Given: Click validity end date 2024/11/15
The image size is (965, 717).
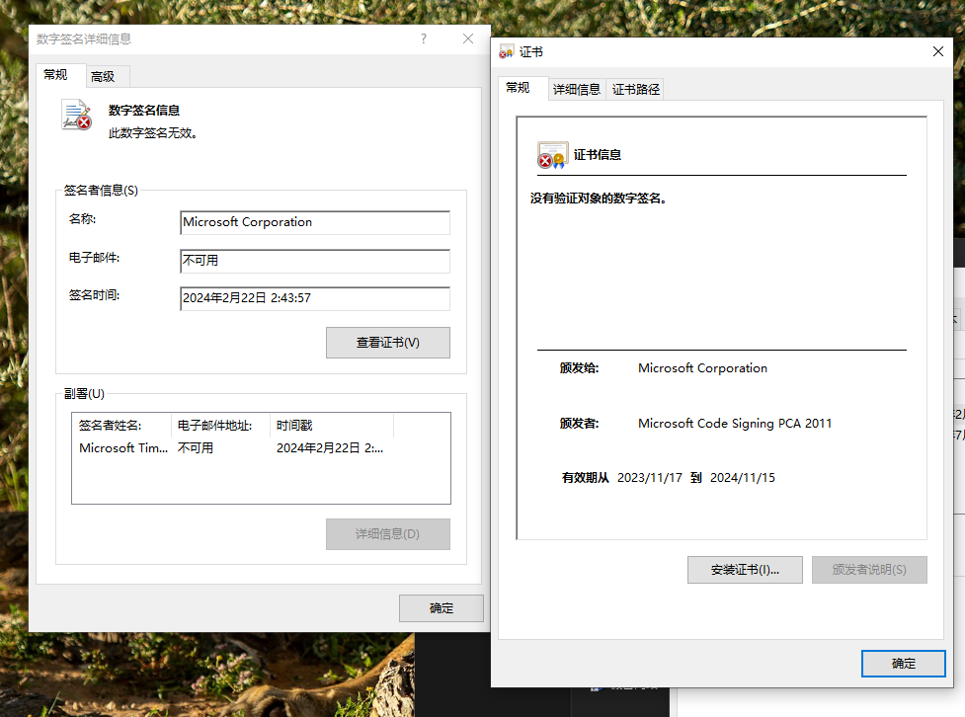Looking at the screenshot, I should pyautogui.click(x=743, y=478).
